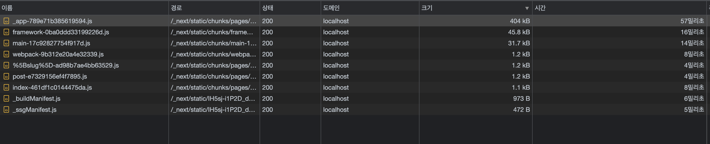Click the 404 kB size value
The image size is (710, 144).
click(520, 21)
